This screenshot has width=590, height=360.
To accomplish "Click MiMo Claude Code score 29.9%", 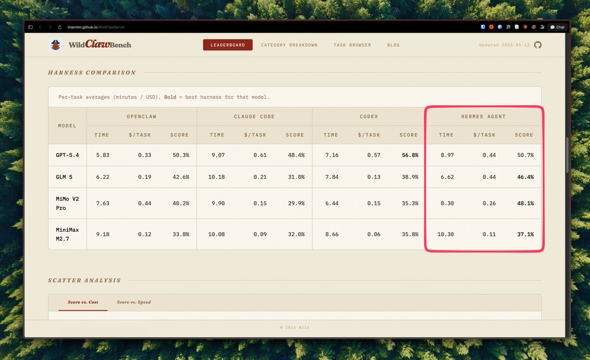I will [x=295, y=203].
